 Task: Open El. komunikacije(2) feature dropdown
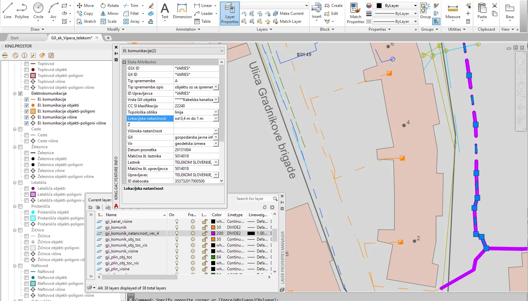tap(222, 51)
